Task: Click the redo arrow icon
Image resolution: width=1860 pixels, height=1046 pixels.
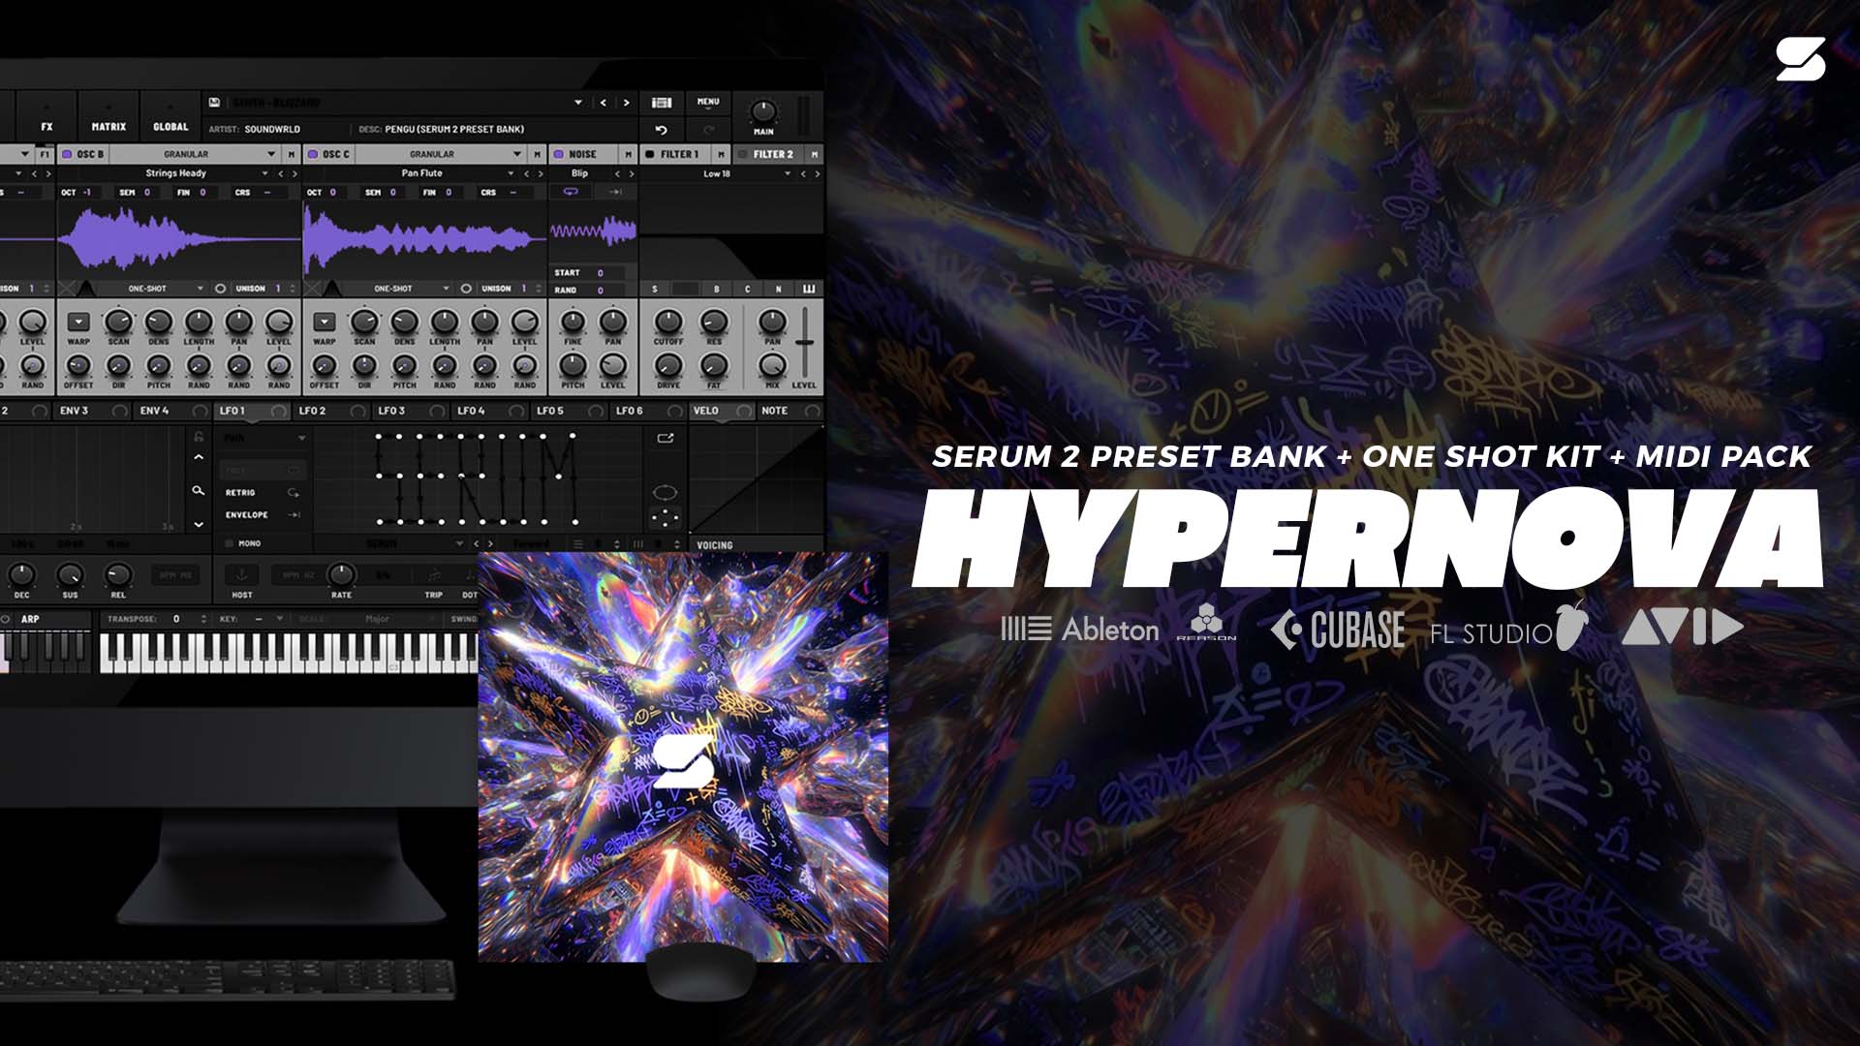Action: click(709, 130)
